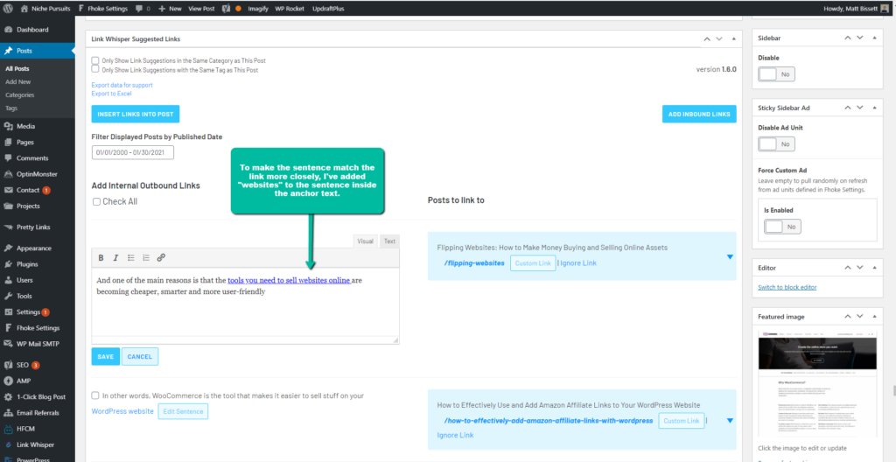Select the WooCommerce sentence checkbox
The height and width of the screenshot is (462, 896).
pos(95,395)
